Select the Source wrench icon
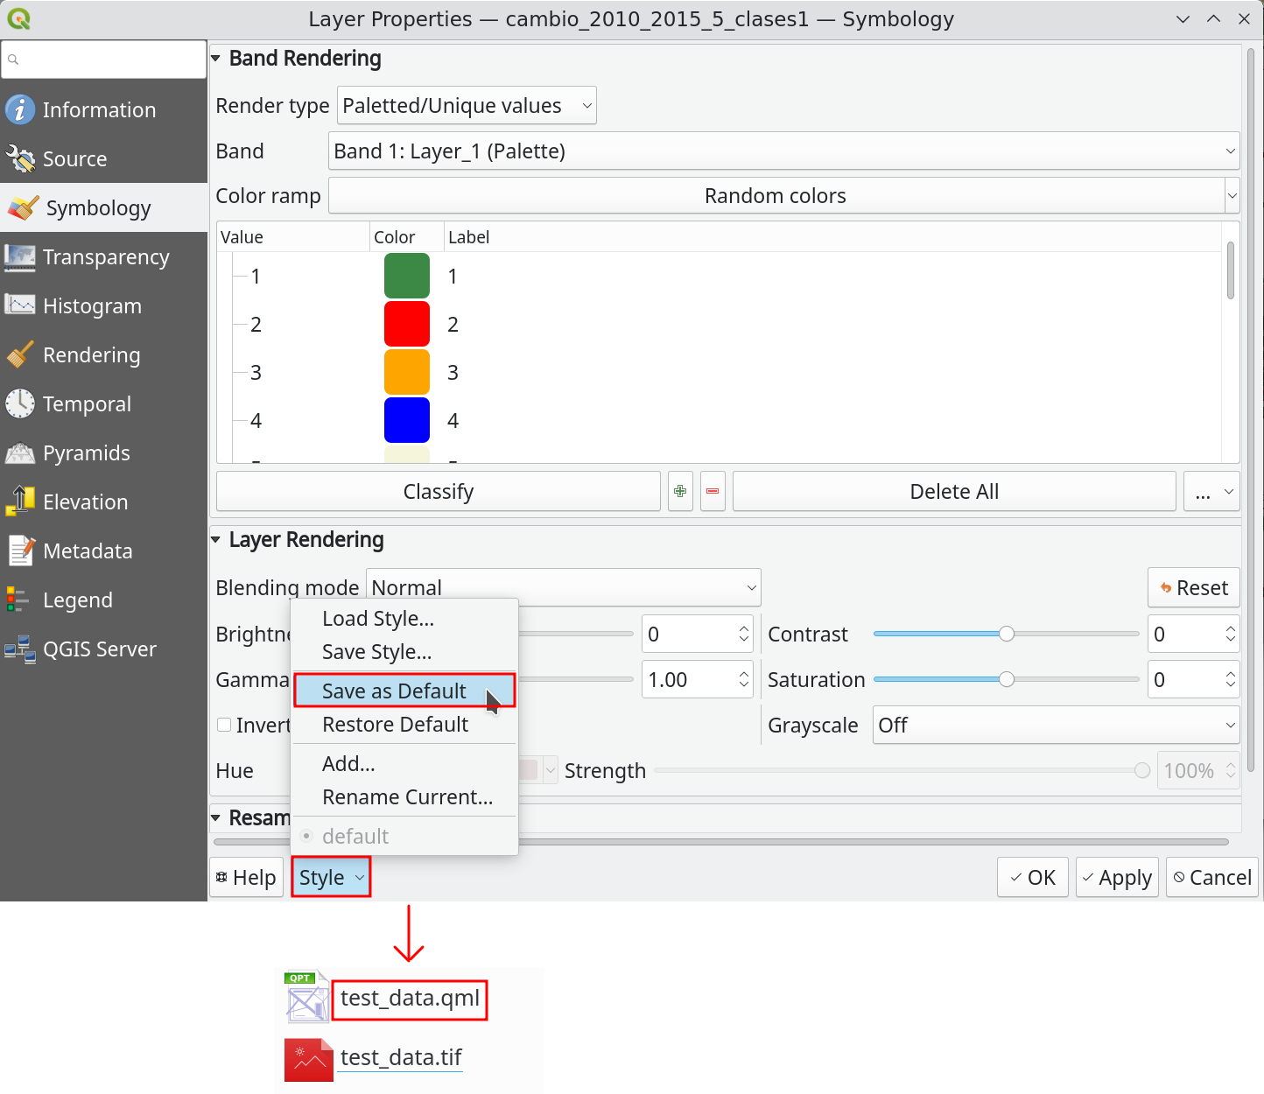 (x=19, y=158)
